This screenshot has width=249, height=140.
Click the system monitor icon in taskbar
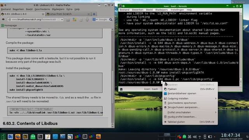click(x=25, y=136)
